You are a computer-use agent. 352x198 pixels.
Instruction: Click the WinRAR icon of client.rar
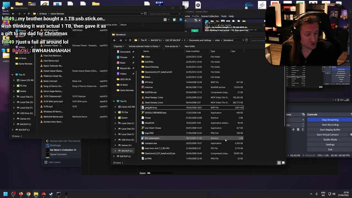click(x=143, y=87)
